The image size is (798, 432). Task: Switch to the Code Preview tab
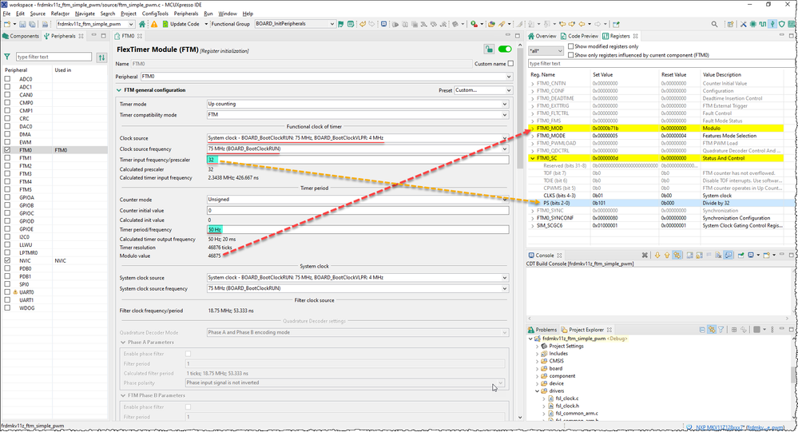[580, 36]
